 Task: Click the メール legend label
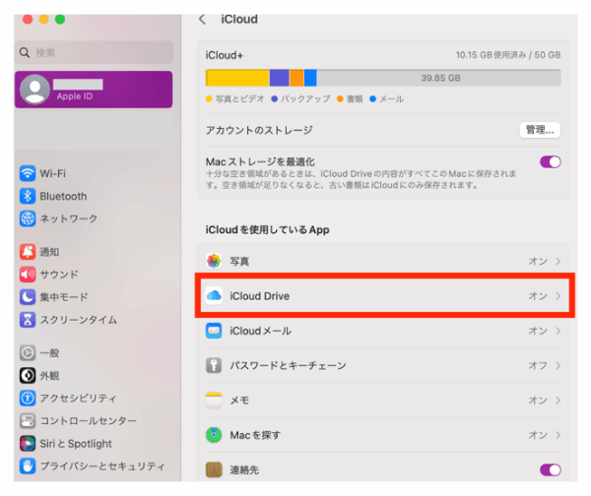(x=392, y=99)
